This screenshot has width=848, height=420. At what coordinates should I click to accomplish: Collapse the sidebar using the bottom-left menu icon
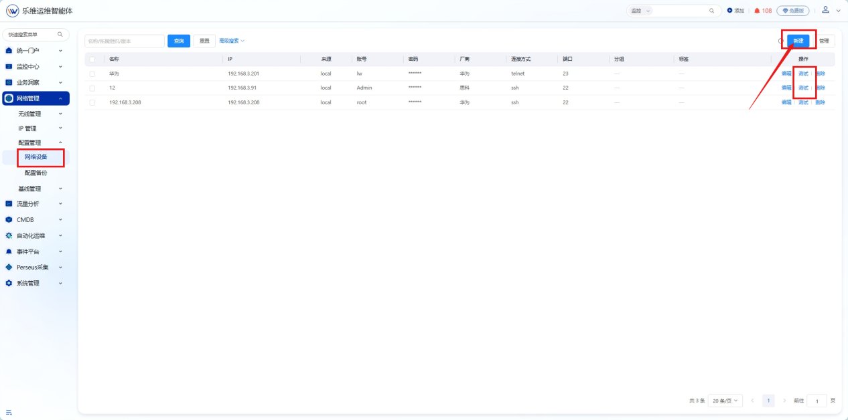(x=9, y=412)
